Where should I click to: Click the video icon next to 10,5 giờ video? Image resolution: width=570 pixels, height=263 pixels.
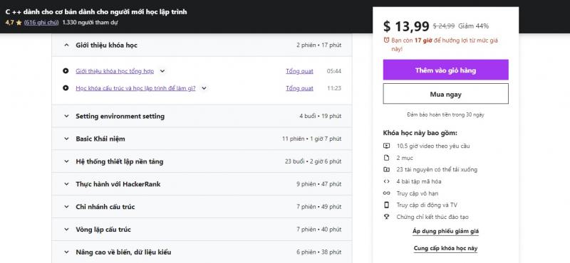pos(386,146)
